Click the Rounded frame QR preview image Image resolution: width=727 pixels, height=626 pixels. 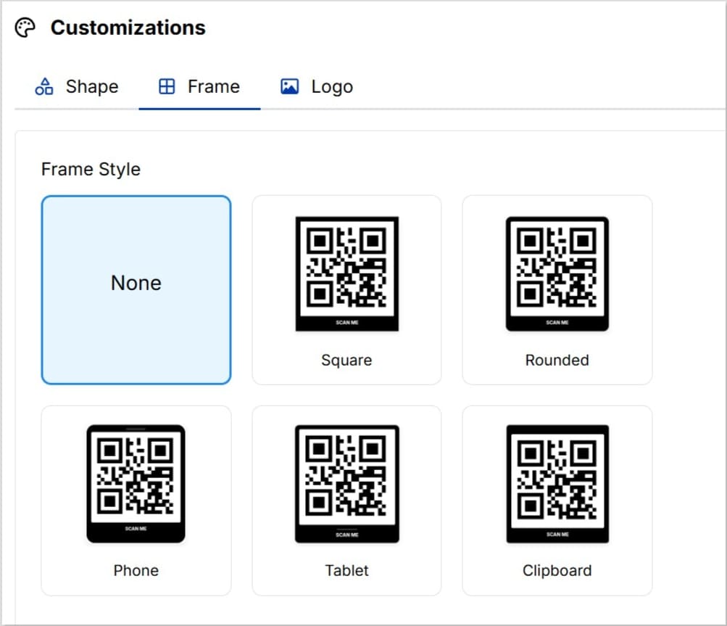tap(557, 273)
